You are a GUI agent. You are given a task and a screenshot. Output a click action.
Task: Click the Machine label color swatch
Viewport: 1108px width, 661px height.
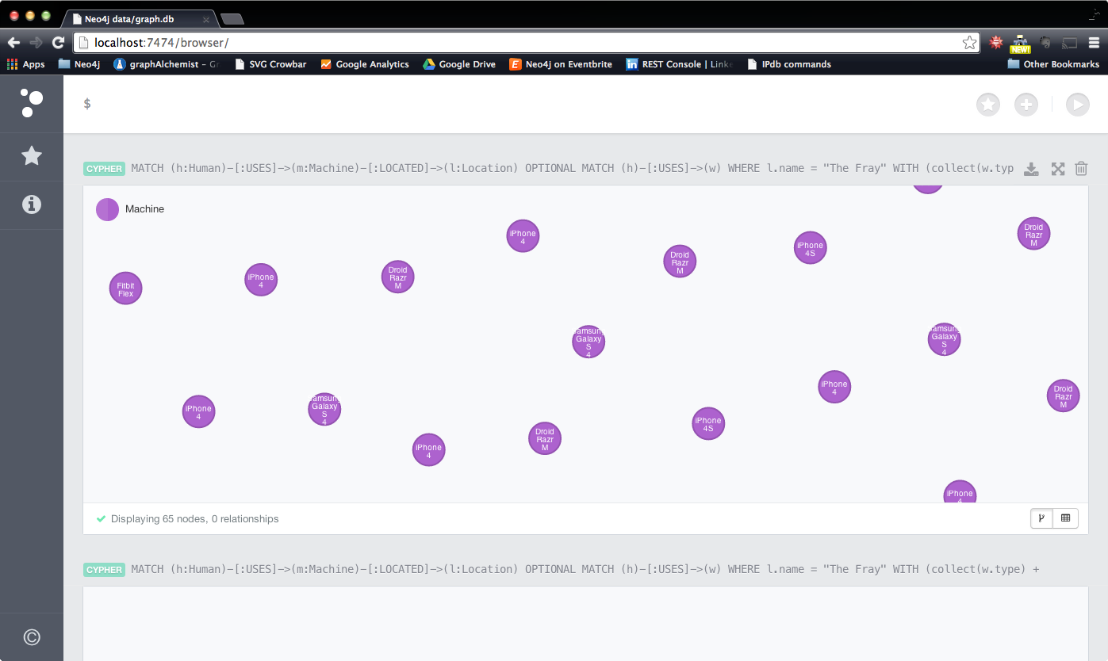pyautogui.click(x=107, y=209)
